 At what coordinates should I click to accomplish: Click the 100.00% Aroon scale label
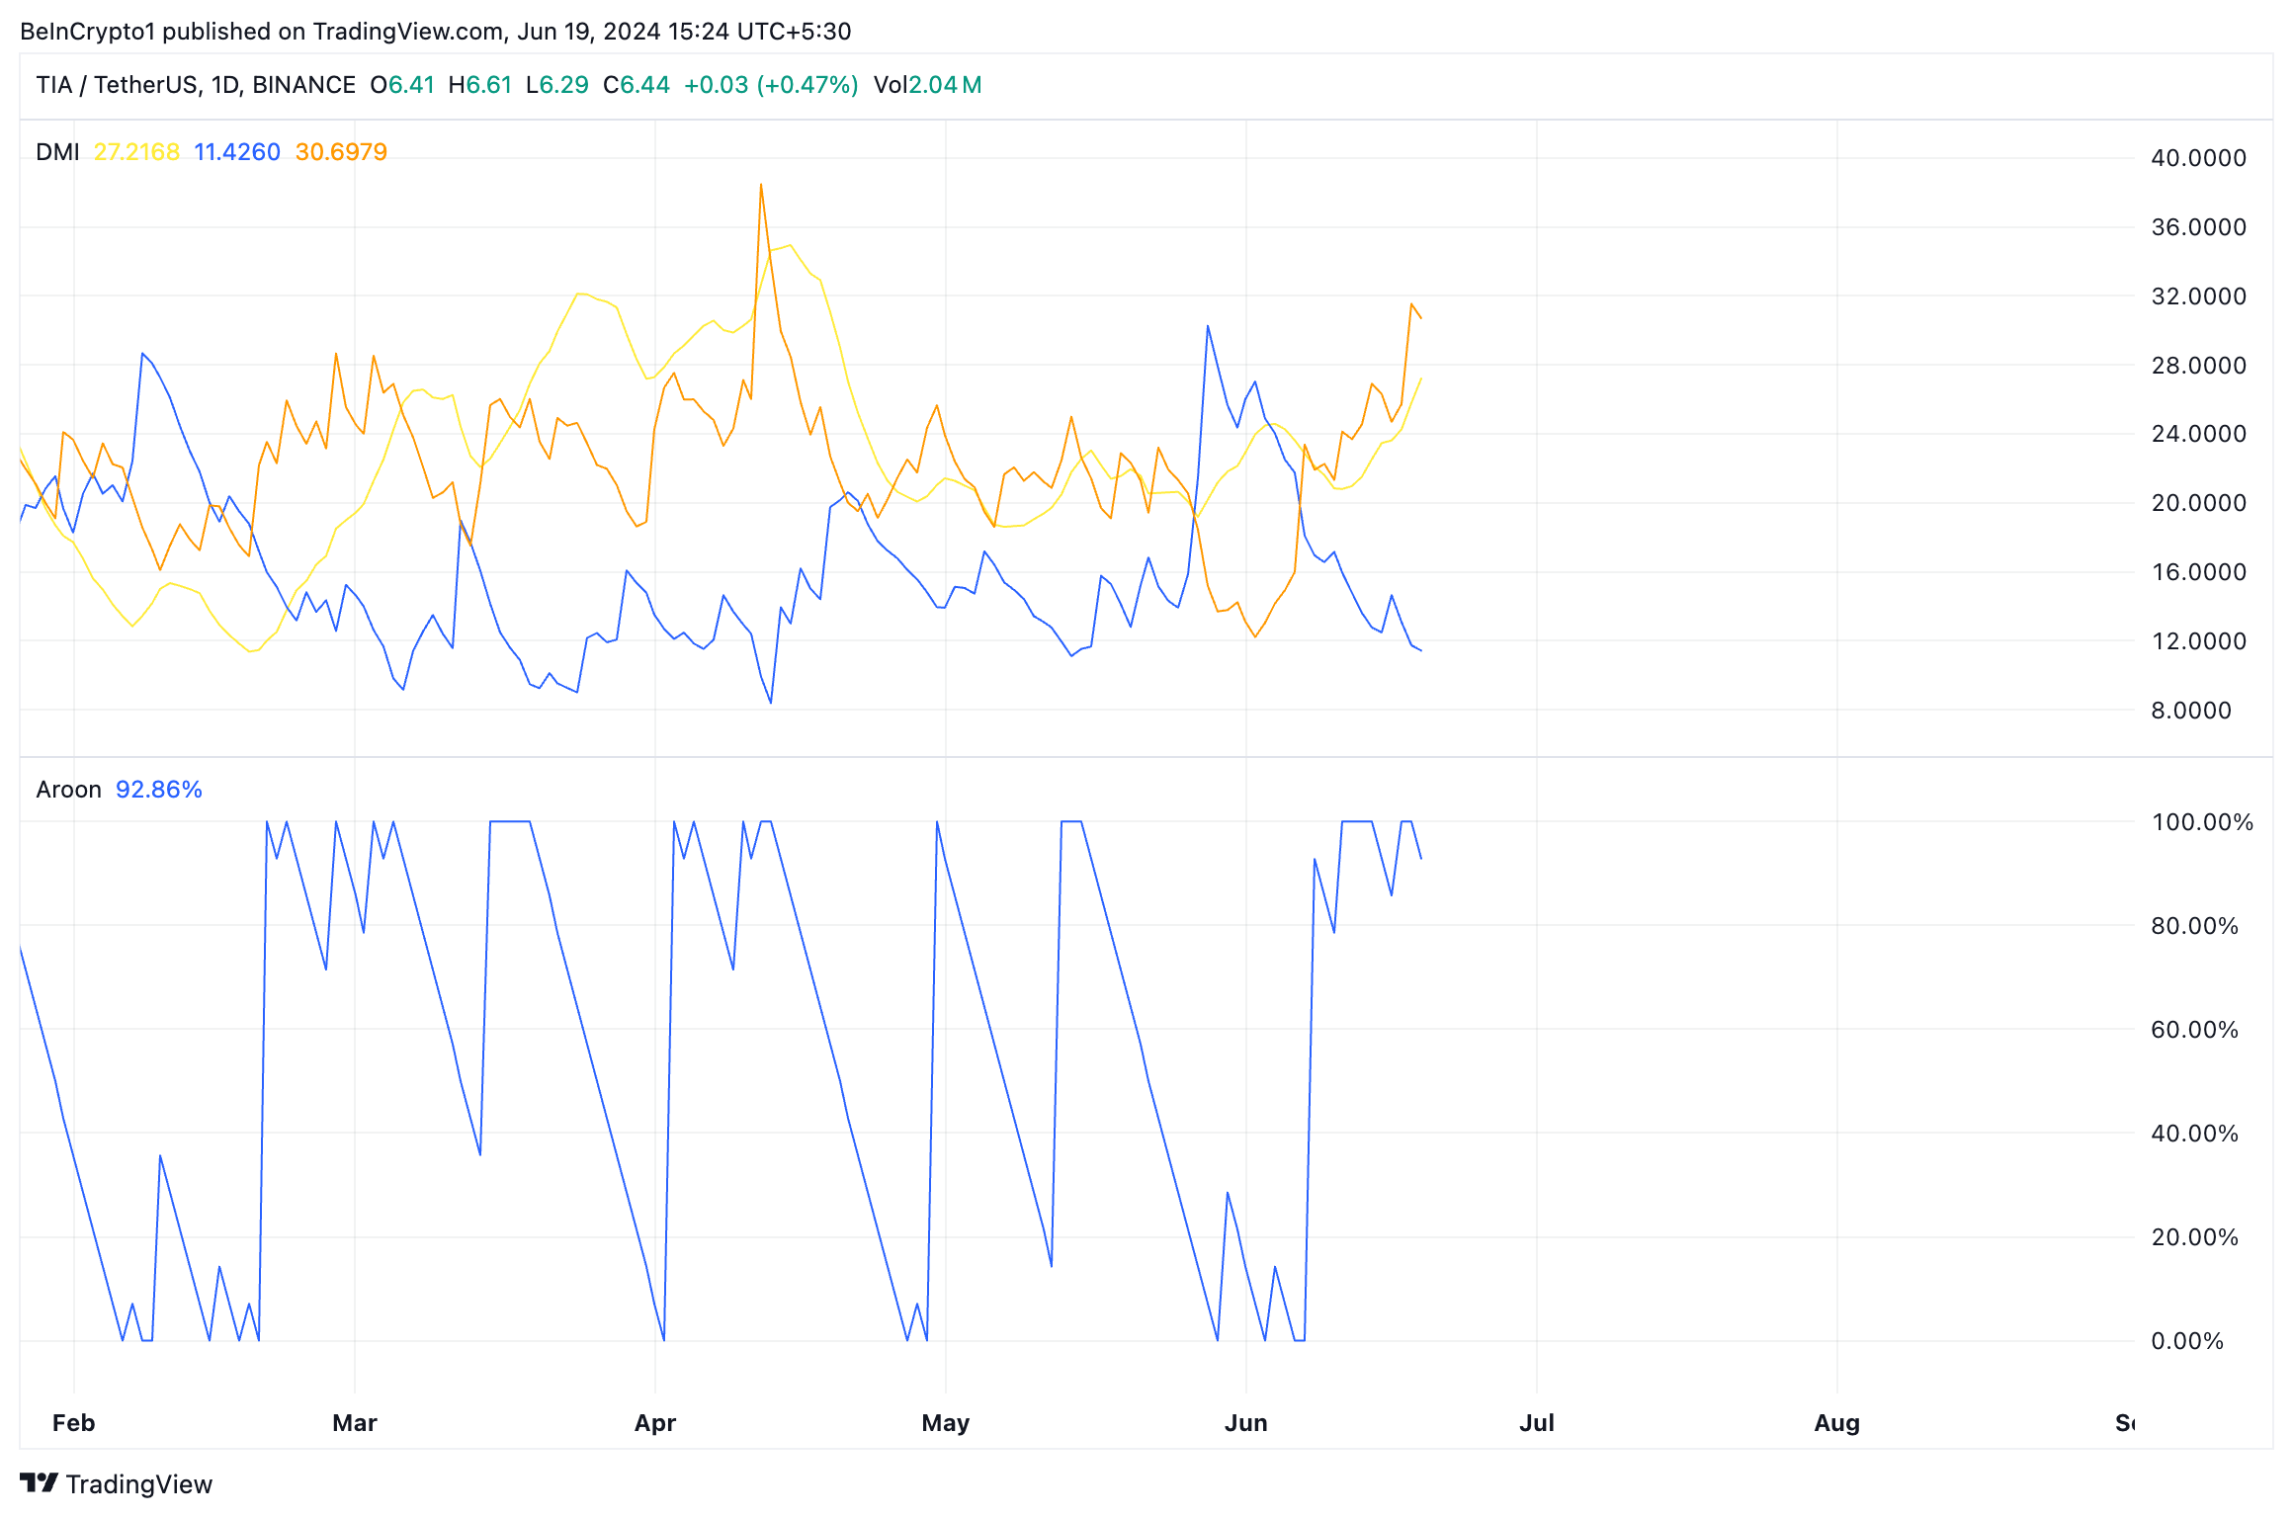2202,822
